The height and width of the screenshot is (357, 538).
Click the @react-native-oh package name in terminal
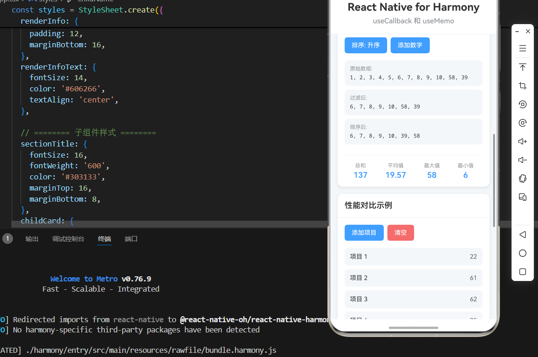point(254,319)
